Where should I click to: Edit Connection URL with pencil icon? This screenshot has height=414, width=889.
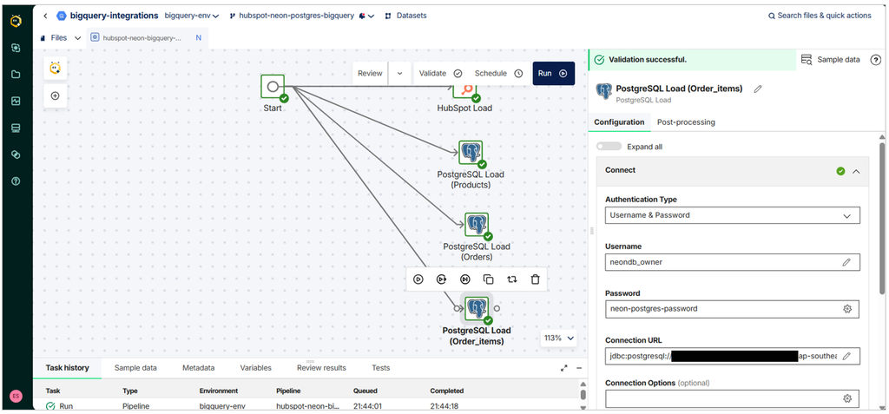click(x=846, y=356)
